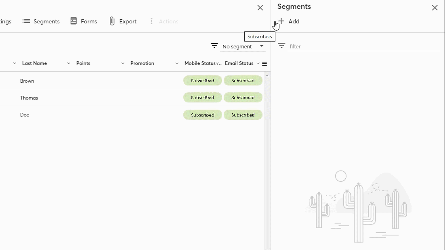Close the subscribers list panel
Screen dimensions: 445x250
(x=260, y=8)
